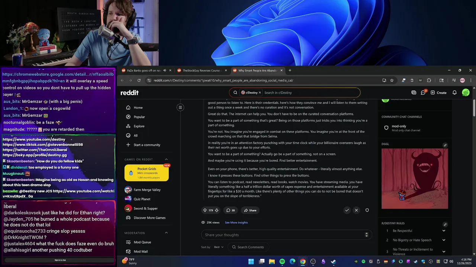Edit the DGGL widget pencil icon
The image size is (476, 267).
445,145
